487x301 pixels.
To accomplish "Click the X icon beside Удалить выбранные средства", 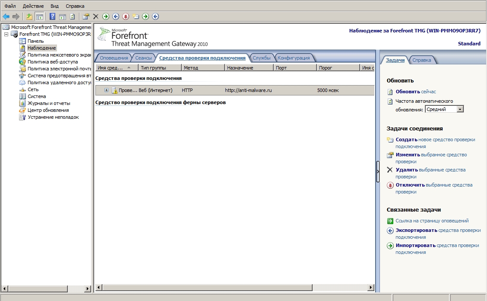I will tap(390, 170).
